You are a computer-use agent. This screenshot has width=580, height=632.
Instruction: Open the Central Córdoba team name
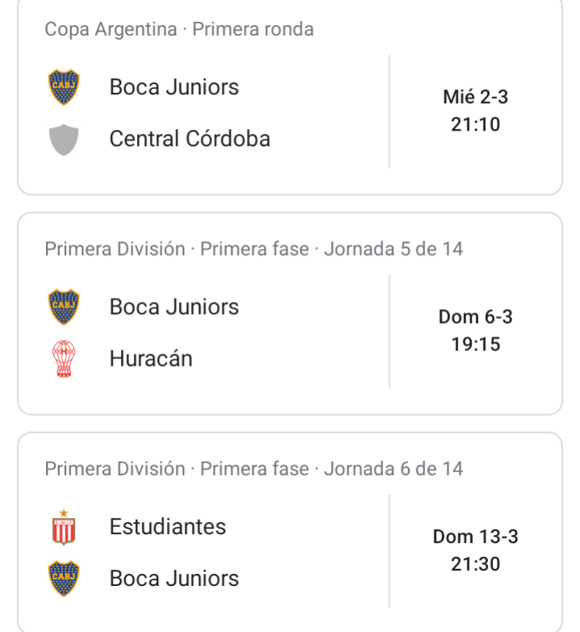pos(190,139)
